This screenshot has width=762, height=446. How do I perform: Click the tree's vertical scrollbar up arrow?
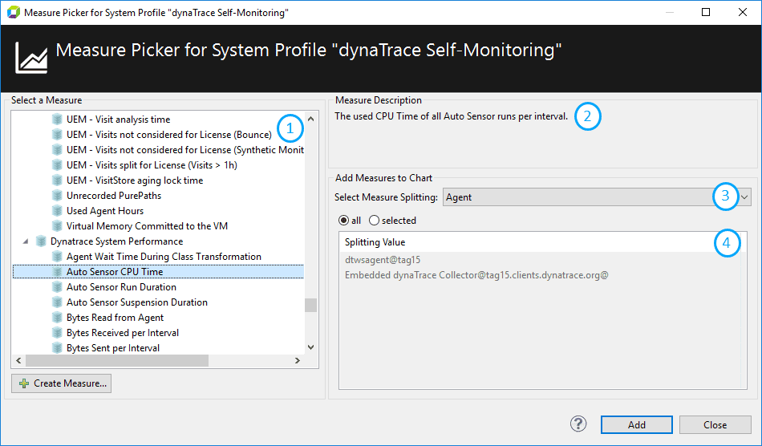[x=311, y=119]
